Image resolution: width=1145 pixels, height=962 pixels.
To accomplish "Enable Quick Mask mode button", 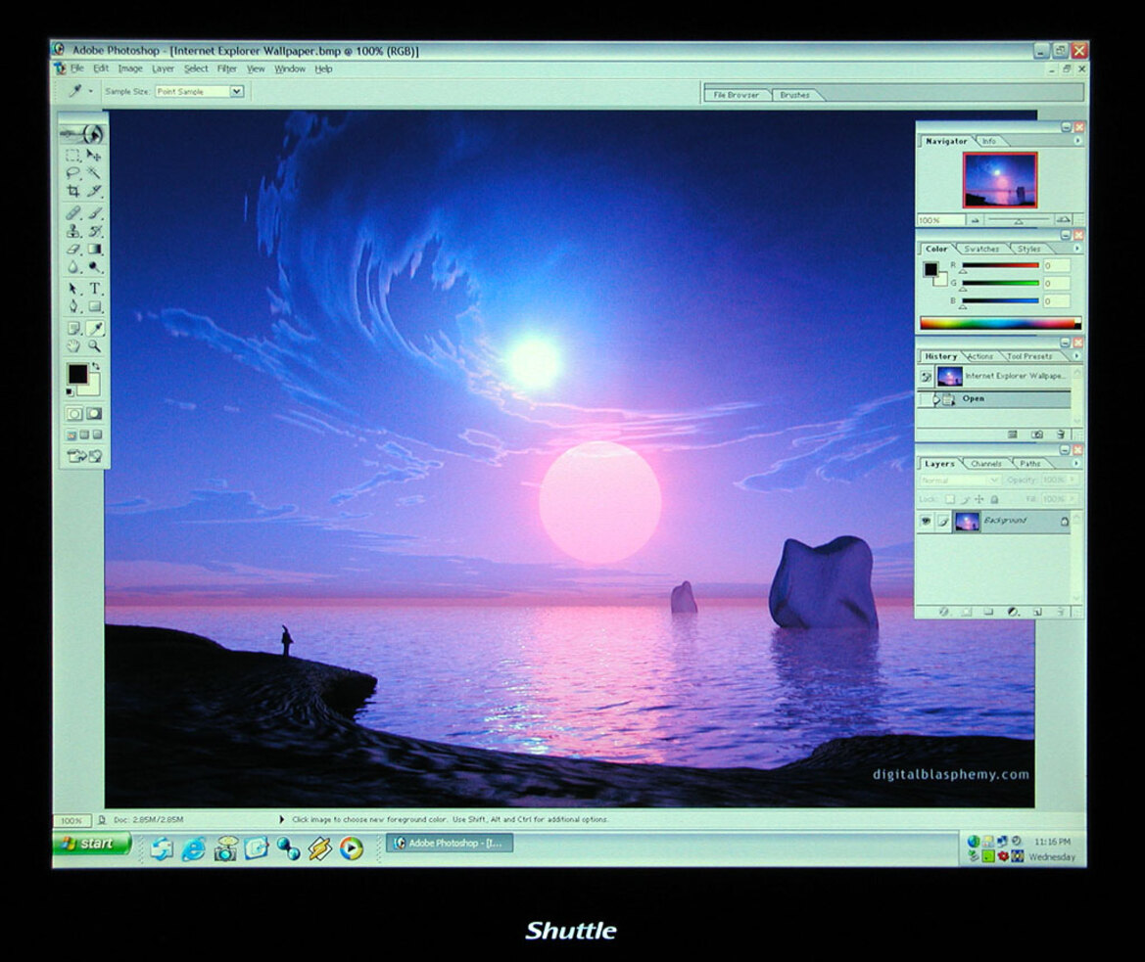I will click(94, 414).
